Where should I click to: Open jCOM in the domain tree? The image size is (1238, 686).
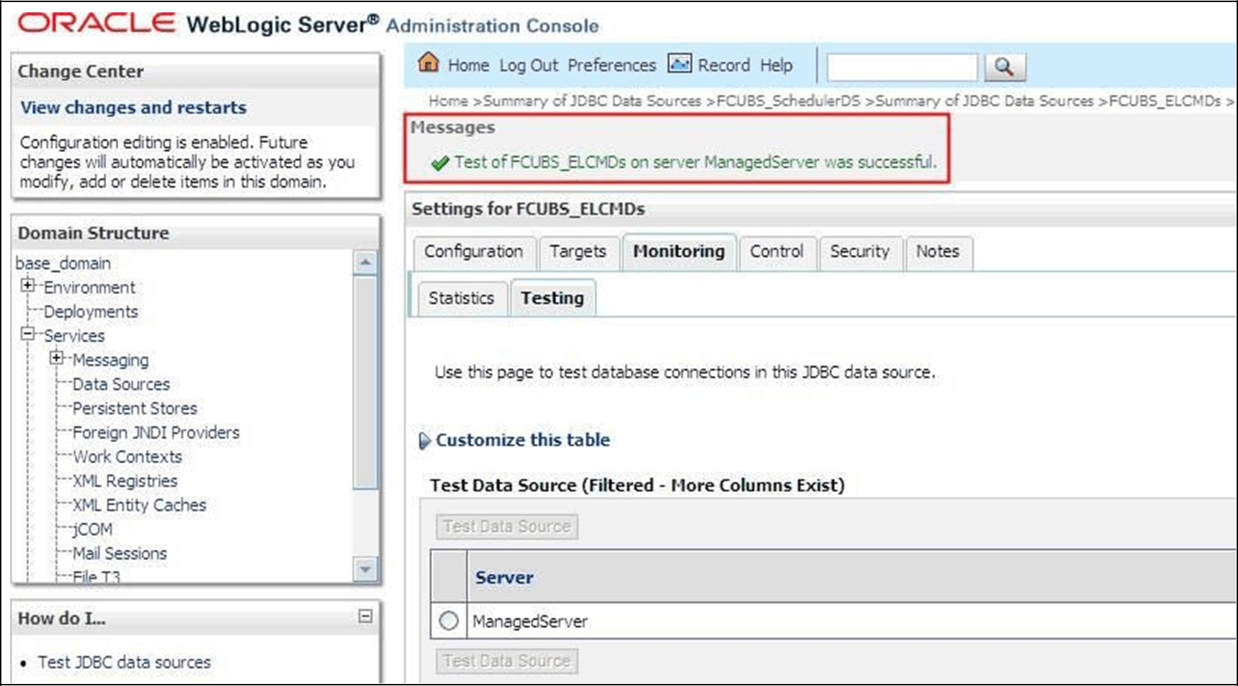92,530
